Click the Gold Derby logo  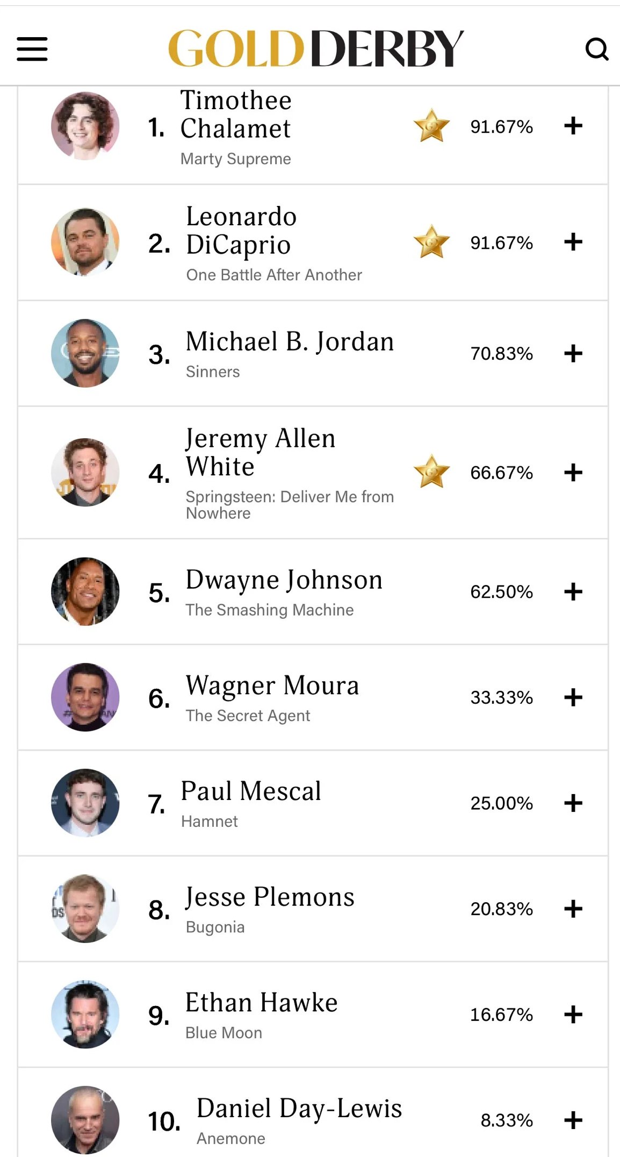tap(316, 48)
